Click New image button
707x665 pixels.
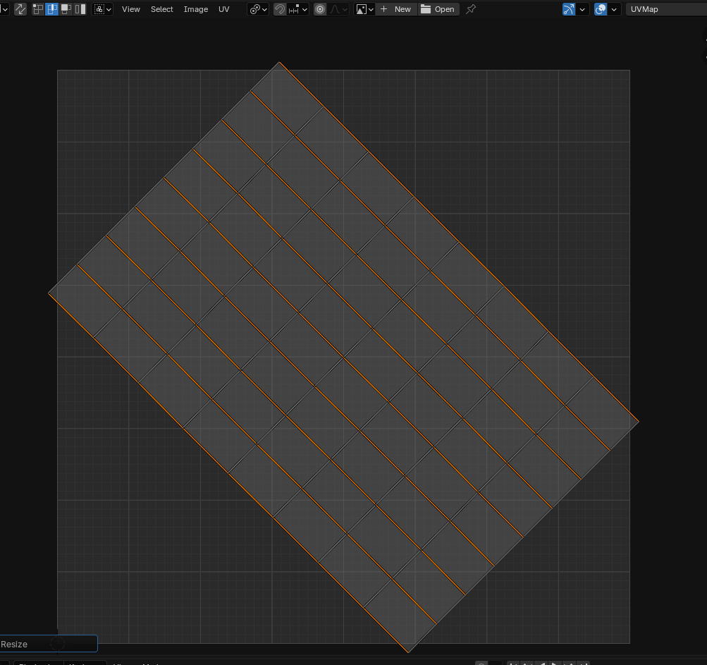(x=396, y=9)
